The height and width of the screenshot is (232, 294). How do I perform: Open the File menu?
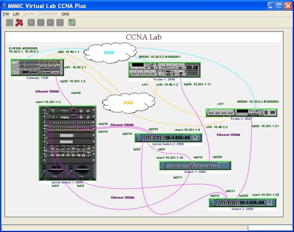6,14
